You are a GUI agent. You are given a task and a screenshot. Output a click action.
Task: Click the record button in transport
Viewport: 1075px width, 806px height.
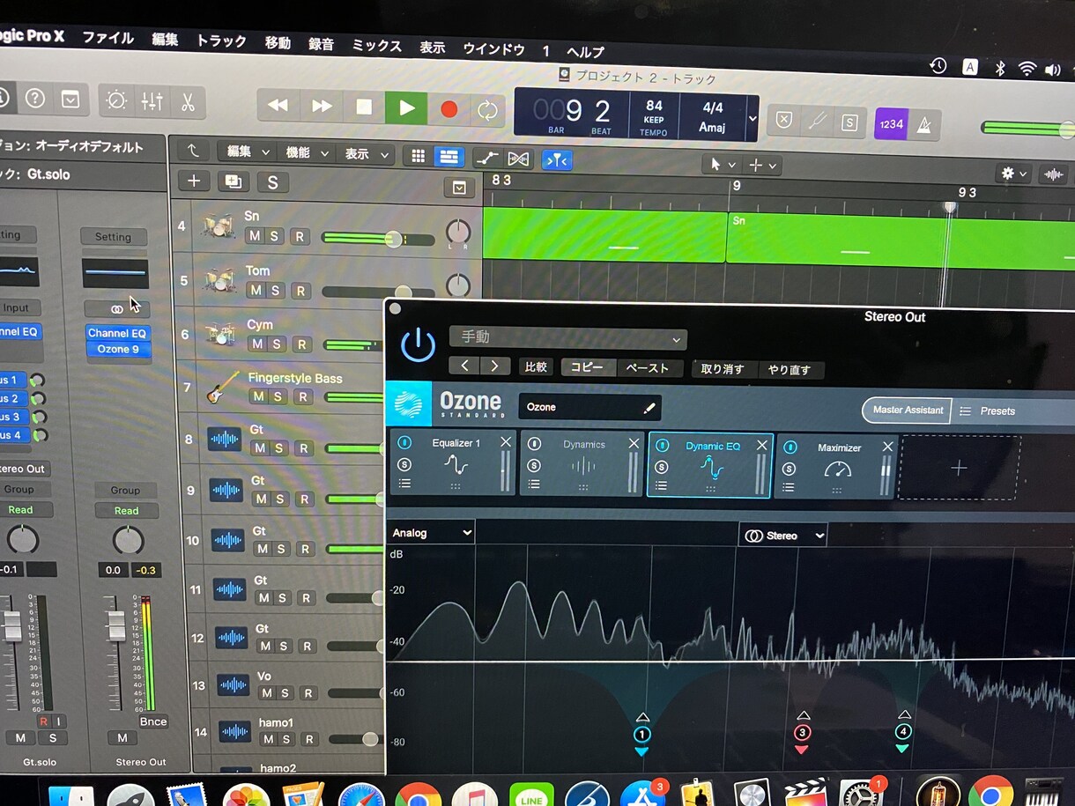pyautogui.click(x=449, y=108)
